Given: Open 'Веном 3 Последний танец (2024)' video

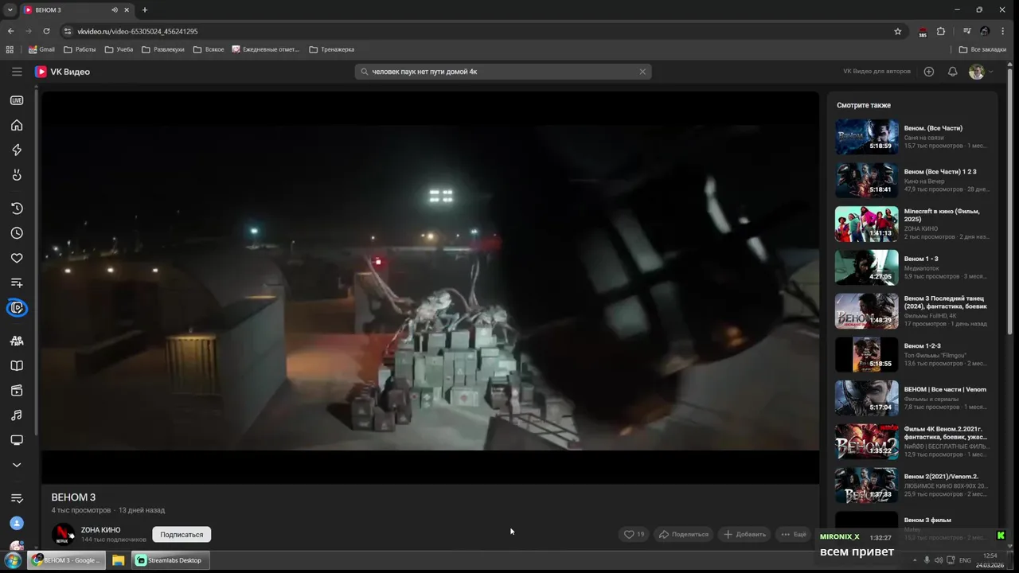Looking at the screenshot, I should point(912,311).
